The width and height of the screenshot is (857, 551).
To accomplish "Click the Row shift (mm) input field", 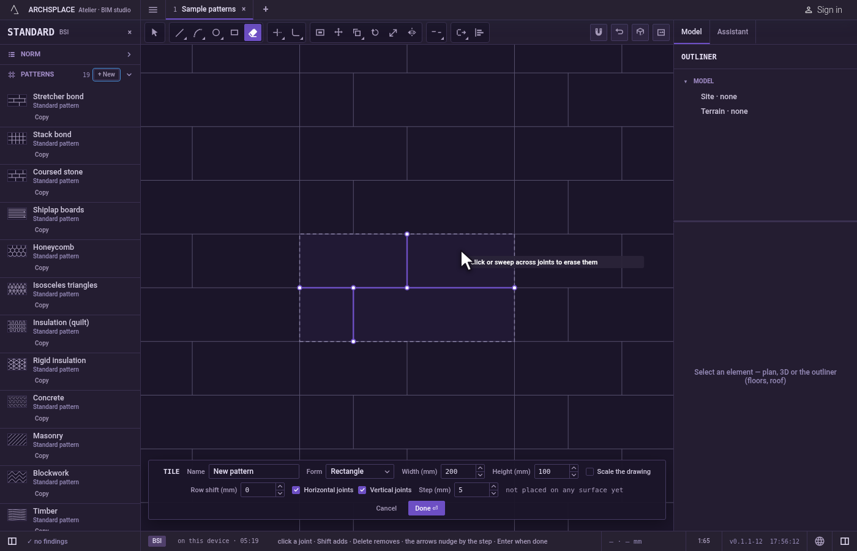I will 259,490.
